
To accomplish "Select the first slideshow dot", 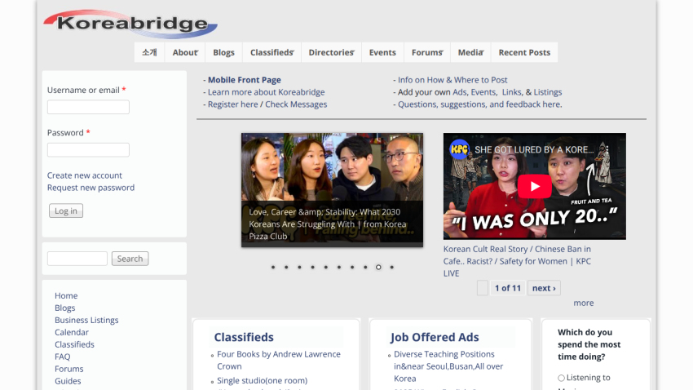I will click(273, 267).
